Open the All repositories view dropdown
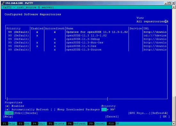The height and width of the screenshot is (126, 176). click(x=152, y=21)
